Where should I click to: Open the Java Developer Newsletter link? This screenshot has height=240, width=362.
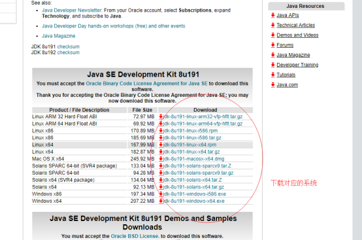(x=72, y=10)
